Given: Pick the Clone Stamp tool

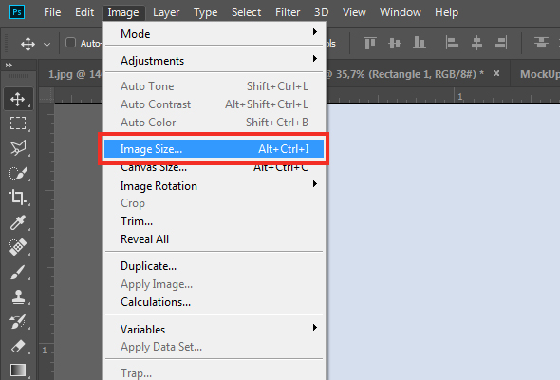Looking at the screenshot, I should 18,296.
